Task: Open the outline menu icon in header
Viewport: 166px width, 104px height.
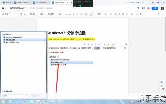Action: [x=138, y=8]
